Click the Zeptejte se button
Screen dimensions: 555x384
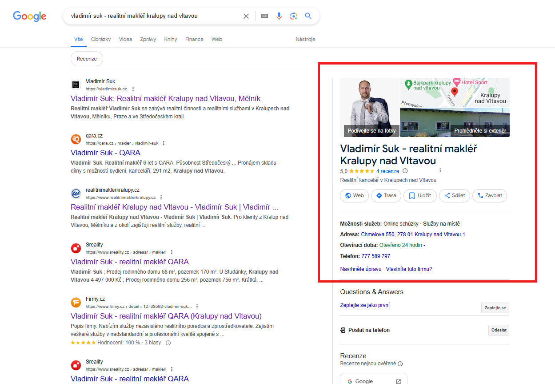click(x=495, y=308)
